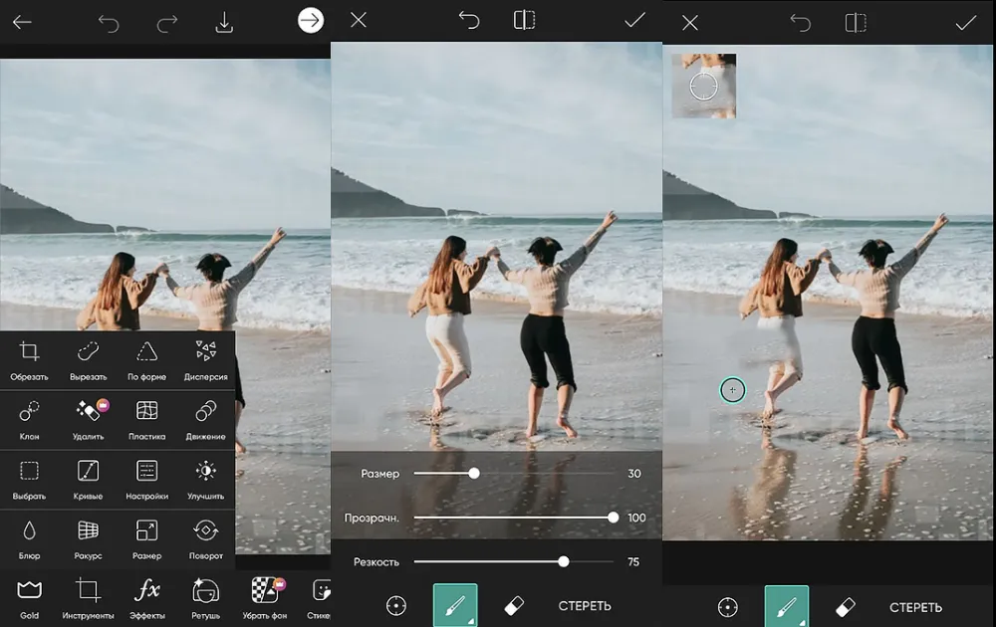996x627 pixels.
Task: Click the brush preview thumbnail on photo
Action: [704, 87]
